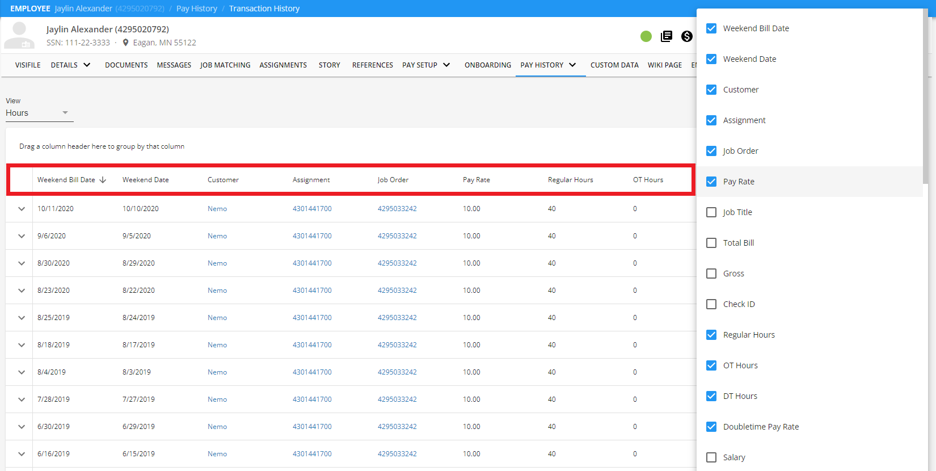
Task: Open the View dropdown set to Hours
Action: tap(40, 113)
